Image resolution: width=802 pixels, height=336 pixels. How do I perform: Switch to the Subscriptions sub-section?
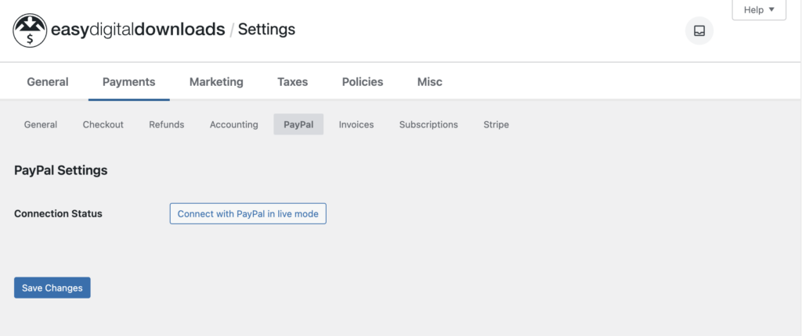(x=428, y=124)
